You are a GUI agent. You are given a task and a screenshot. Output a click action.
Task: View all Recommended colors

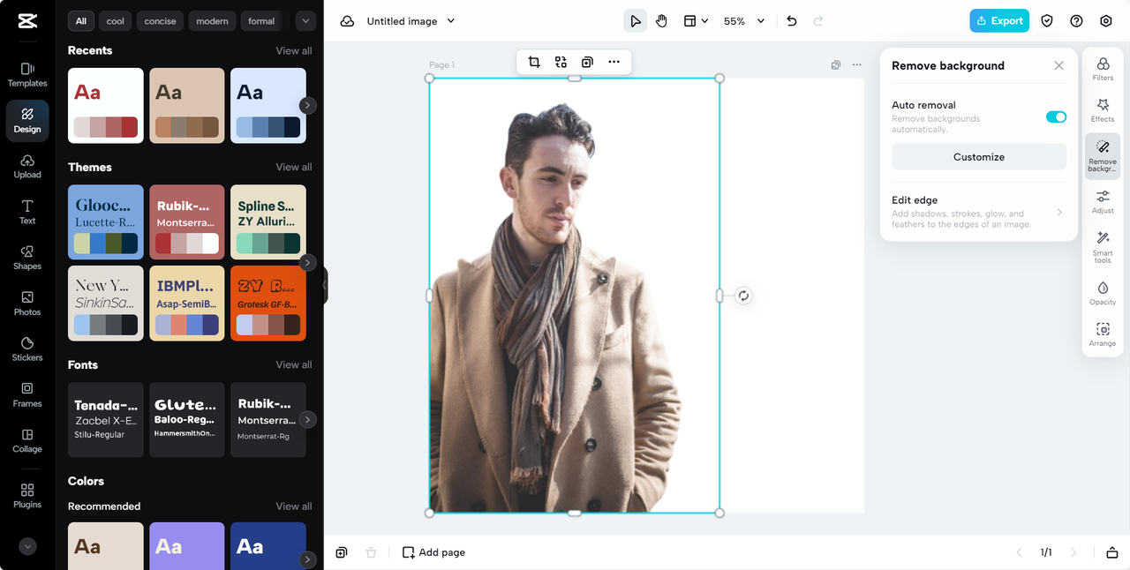[x=293, y=506]
